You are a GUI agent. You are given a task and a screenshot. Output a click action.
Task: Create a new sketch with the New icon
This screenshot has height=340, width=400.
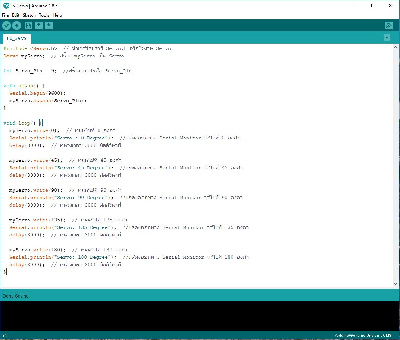pyautogui.click(x=28, y=25)
